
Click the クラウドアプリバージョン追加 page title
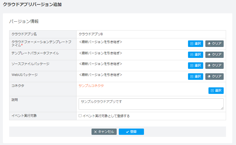32,4
